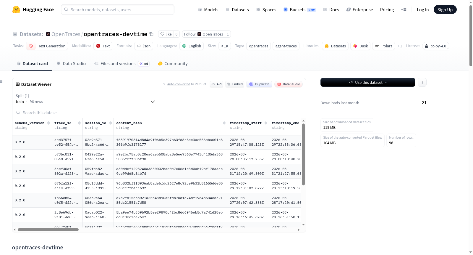Open Data Studio button in viewer header
473x255 pixels.
(288, 84)
